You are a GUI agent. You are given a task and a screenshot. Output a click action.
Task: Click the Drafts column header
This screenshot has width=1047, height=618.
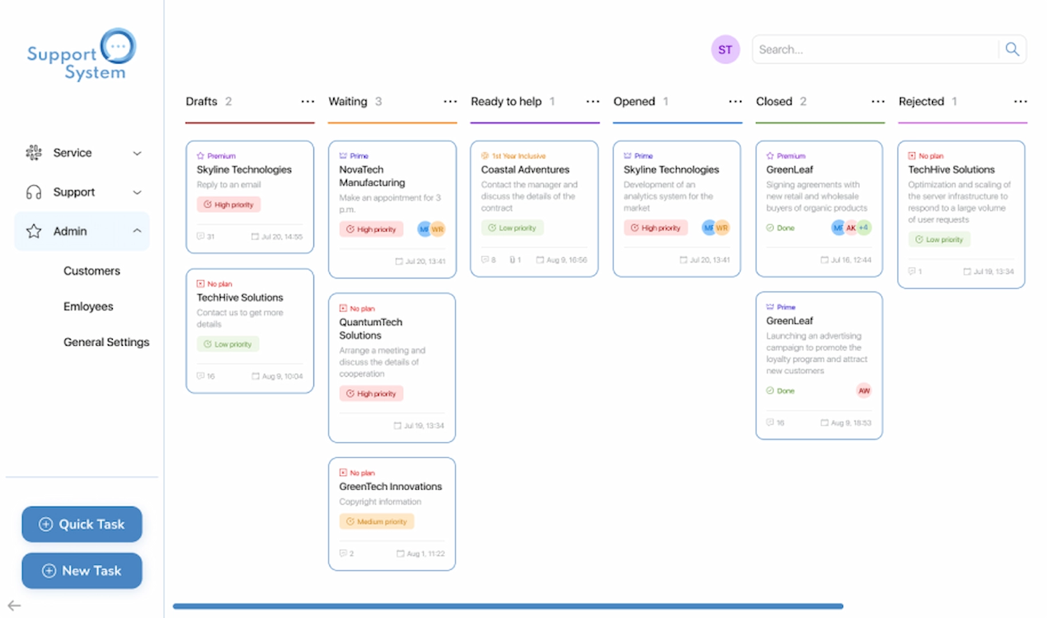[x=202, y=101]
